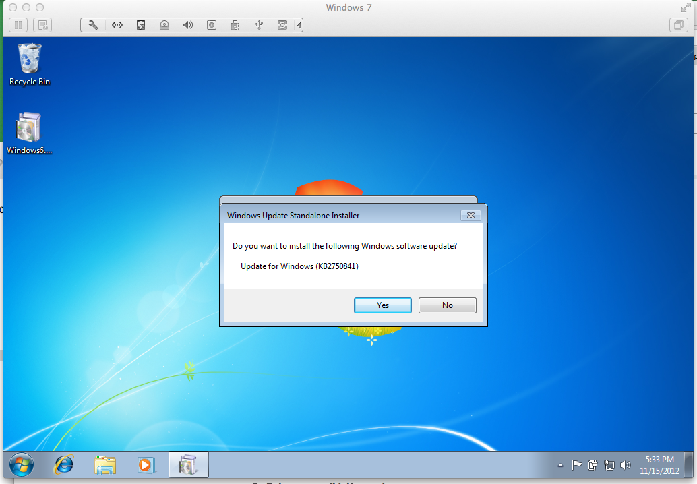Click Yes to install the update

point(383,305)
